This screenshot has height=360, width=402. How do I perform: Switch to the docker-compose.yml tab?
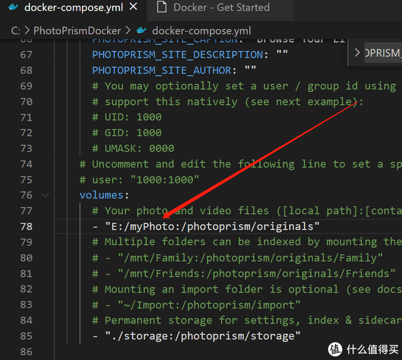[73, 8]
